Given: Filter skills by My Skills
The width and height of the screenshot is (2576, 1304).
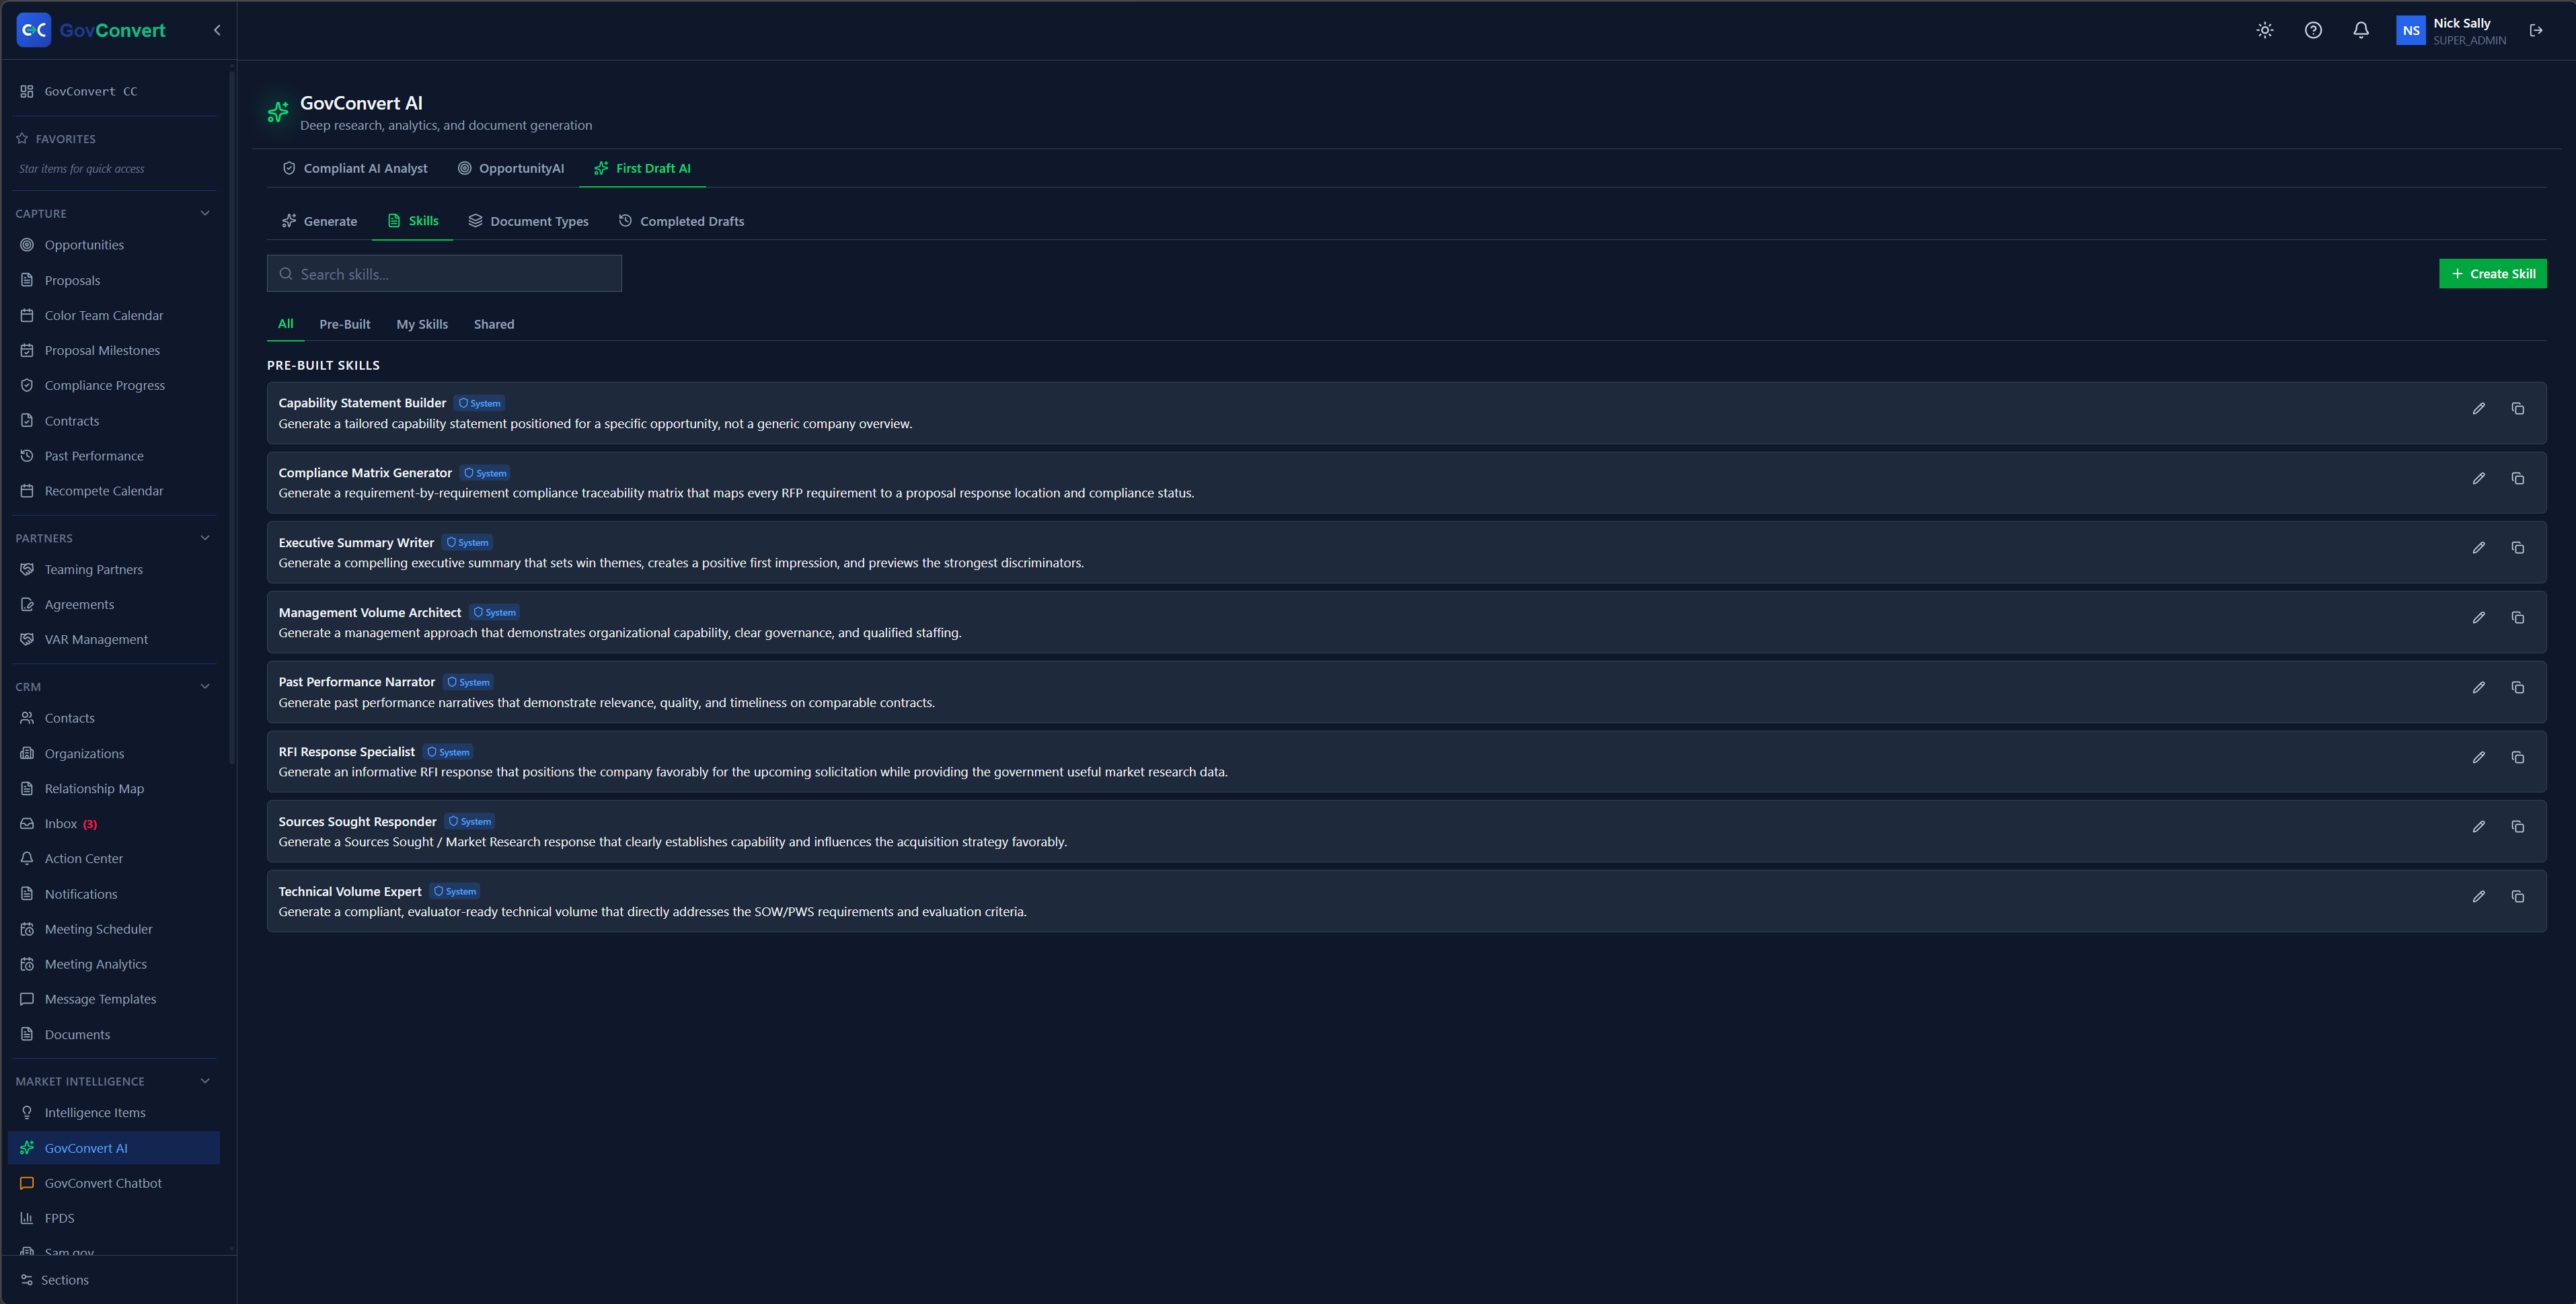Looking at the screenshot, I should (422, 324).
